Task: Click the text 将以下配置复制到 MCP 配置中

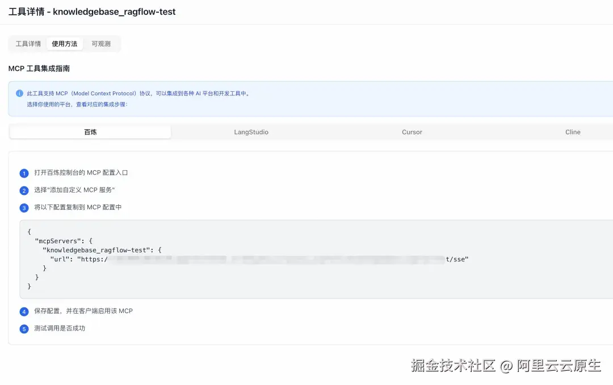Action: point(78,207)
